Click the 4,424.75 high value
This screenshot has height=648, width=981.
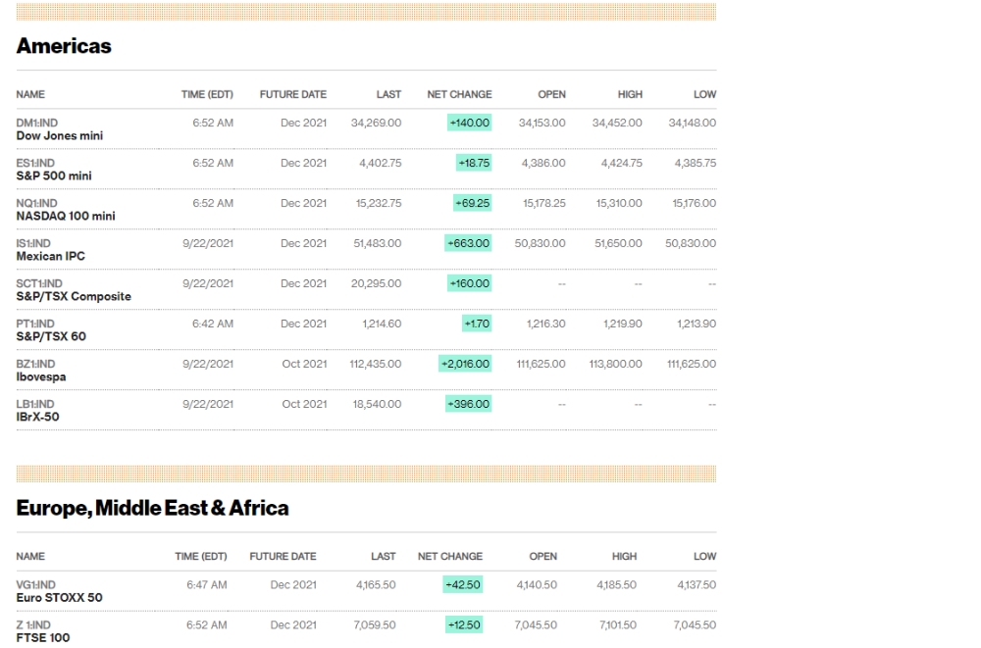(621, 163)
